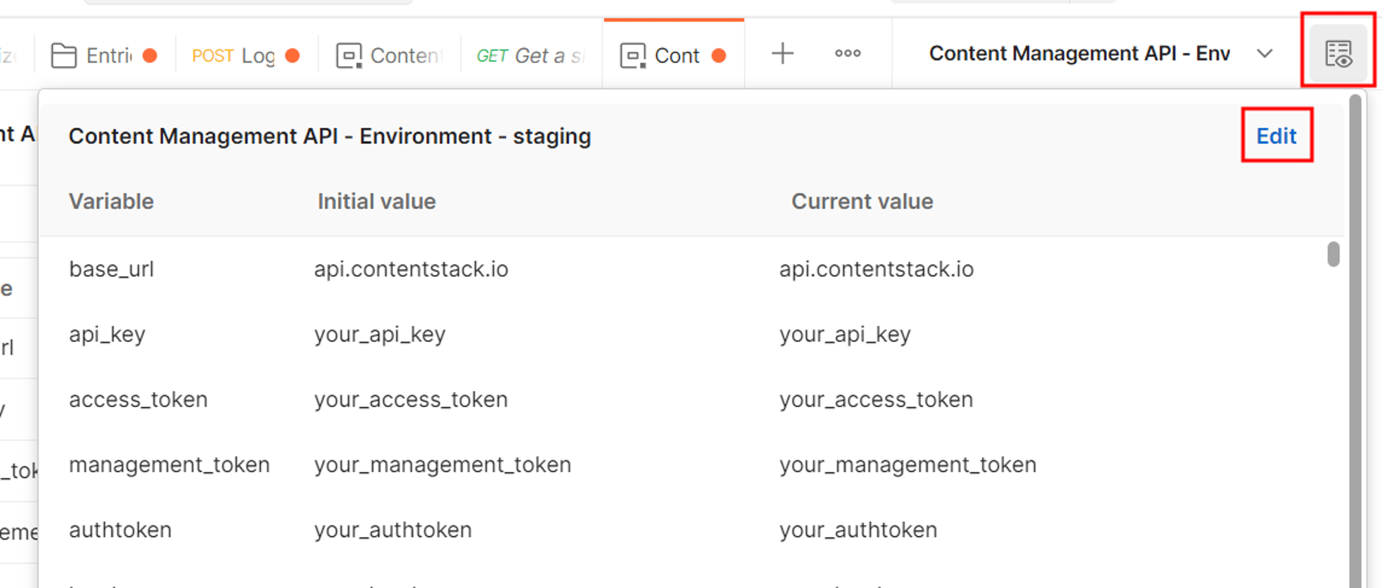Click current value api.contentstack.io
1382x588 pixels.
876,269
